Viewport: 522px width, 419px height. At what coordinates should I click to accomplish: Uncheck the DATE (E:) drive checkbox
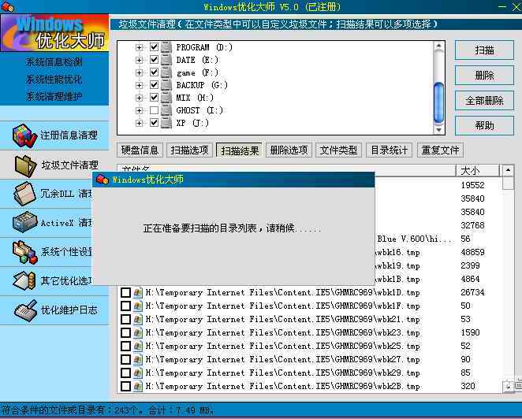(x=154, y=60)
